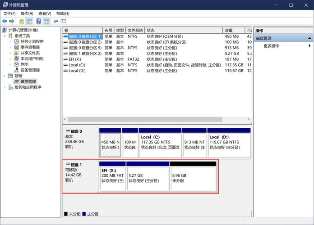
Task: Click the volume icon of the Local (C:) row
Action: (65, 65)
